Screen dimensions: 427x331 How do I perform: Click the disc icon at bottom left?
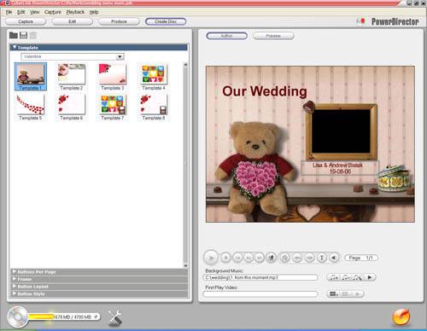[18, 316]
